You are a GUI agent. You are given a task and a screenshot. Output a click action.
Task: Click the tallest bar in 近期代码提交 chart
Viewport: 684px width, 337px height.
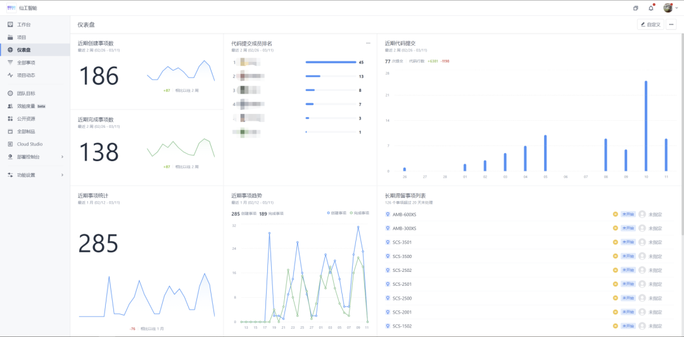[646, 125]
